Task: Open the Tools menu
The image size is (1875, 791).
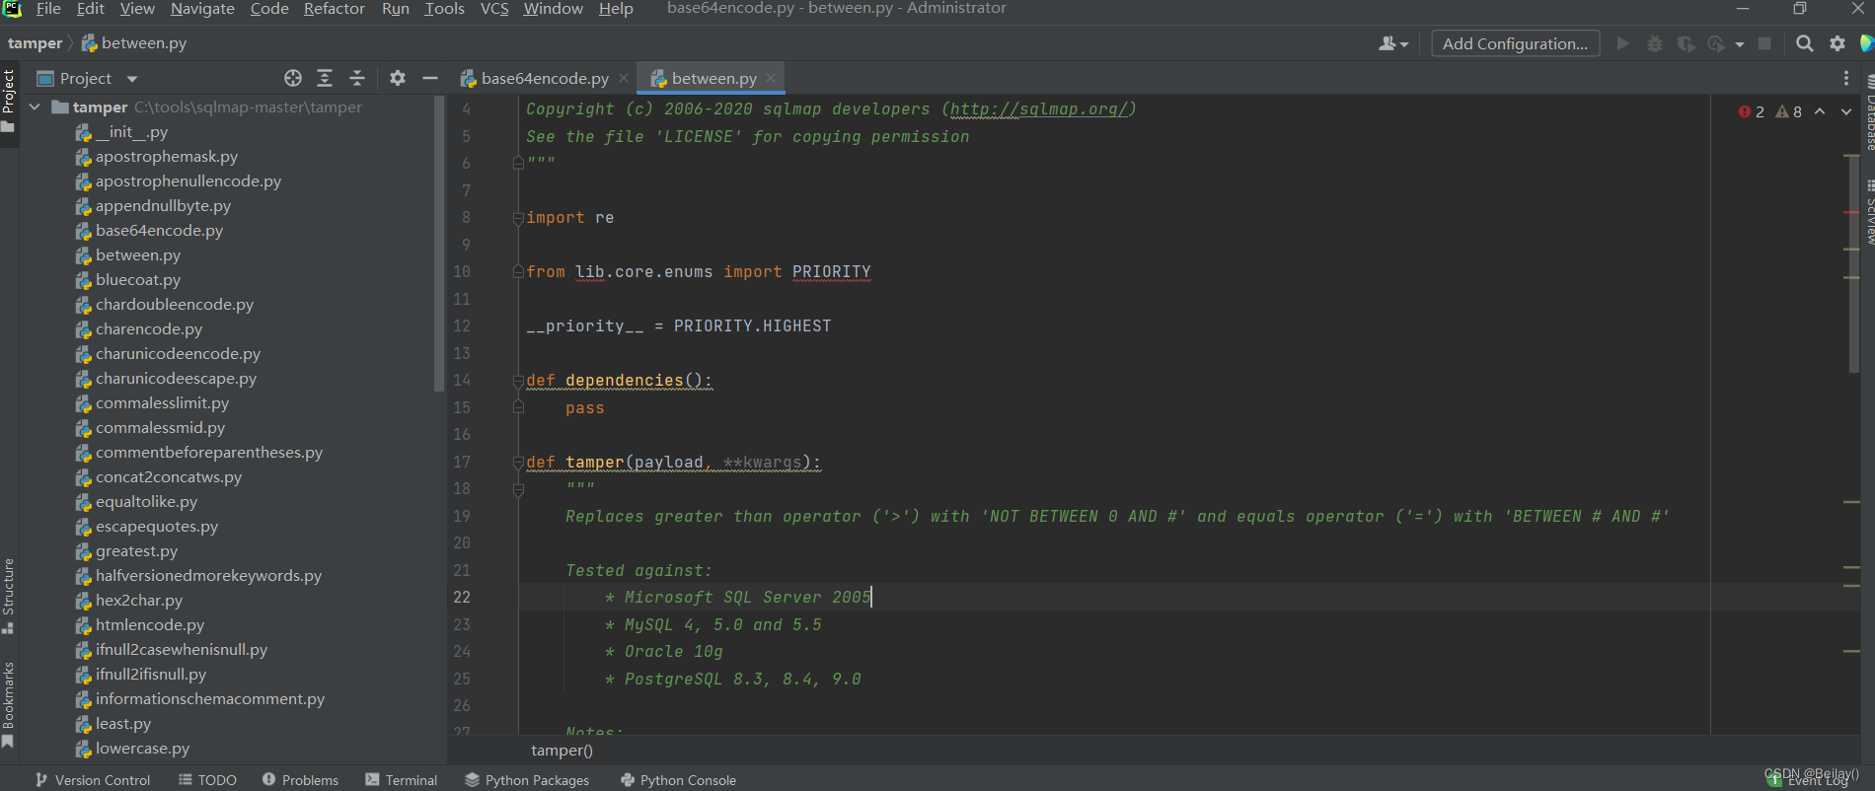Action: pos(444,9)
